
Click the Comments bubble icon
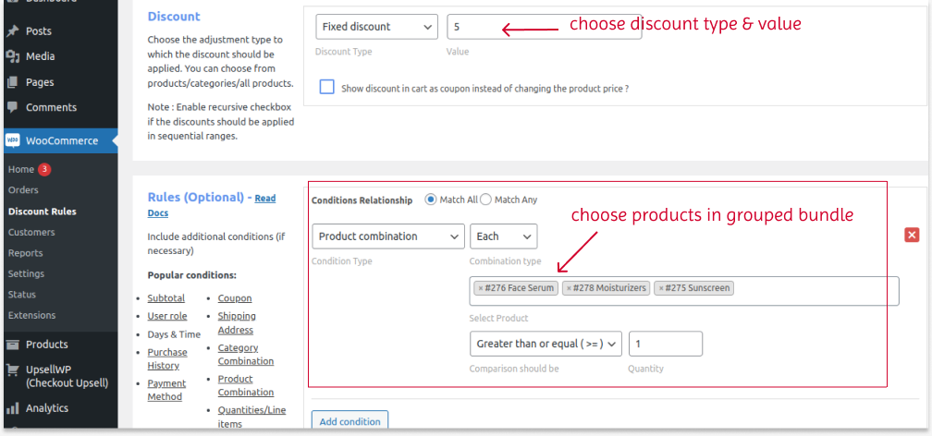[13, 107]
